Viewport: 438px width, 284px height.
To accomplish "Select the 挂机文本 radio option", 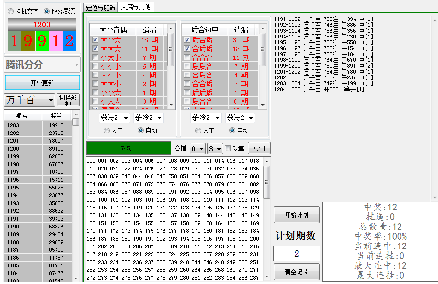I will (11, 11).
